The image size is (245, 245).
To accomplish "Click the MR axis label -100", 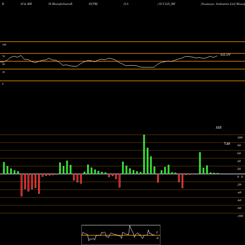I will (x=240, y=216).
